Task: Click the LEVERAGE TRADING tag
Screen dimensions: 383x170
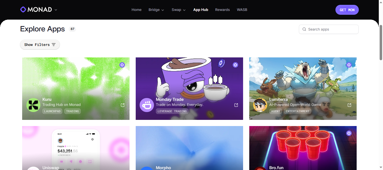Action: (x=172, y=111)
